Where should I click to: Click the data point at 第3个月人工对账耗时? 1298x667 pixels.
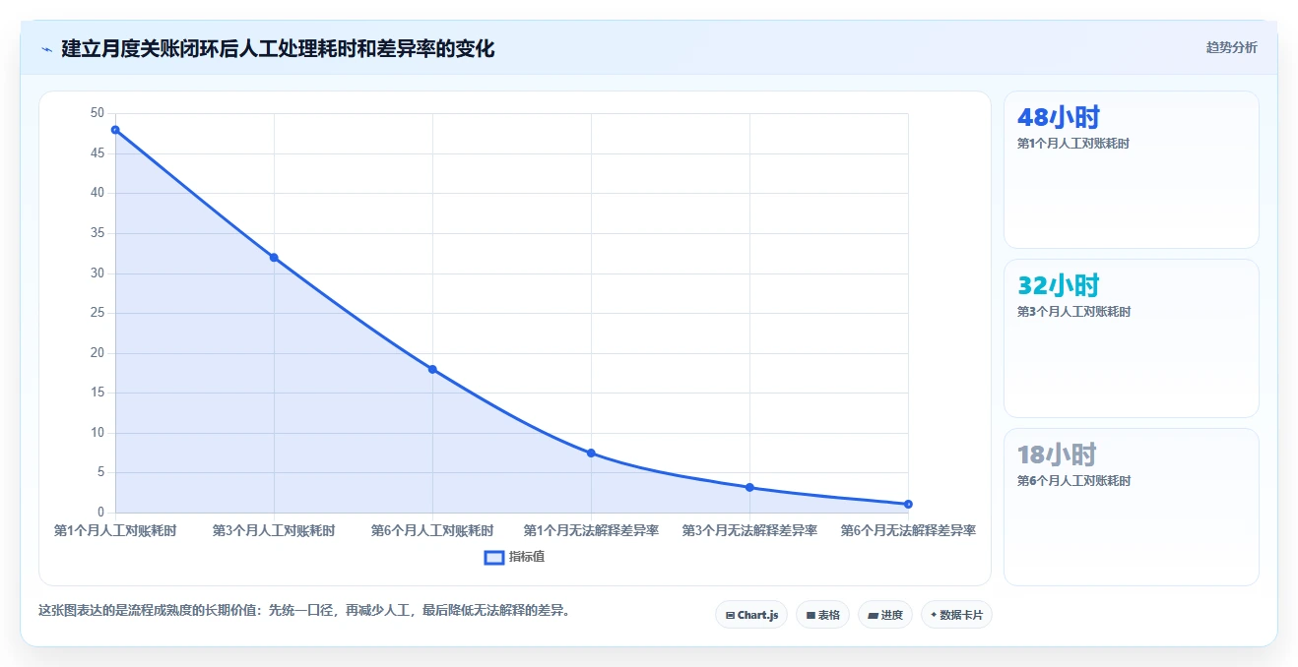point(274,258)
